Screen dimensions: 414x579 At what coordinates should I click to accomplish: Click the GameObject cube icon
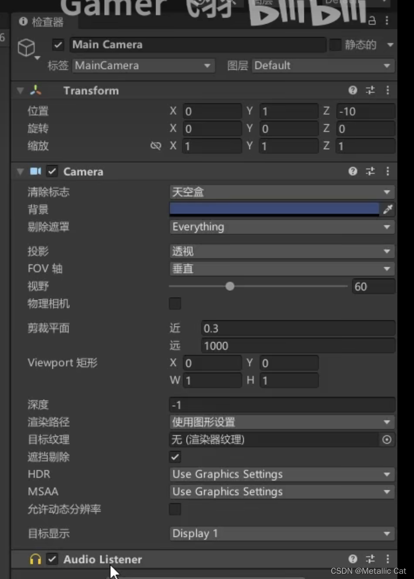pyautogui.click(x=27, y=47)
